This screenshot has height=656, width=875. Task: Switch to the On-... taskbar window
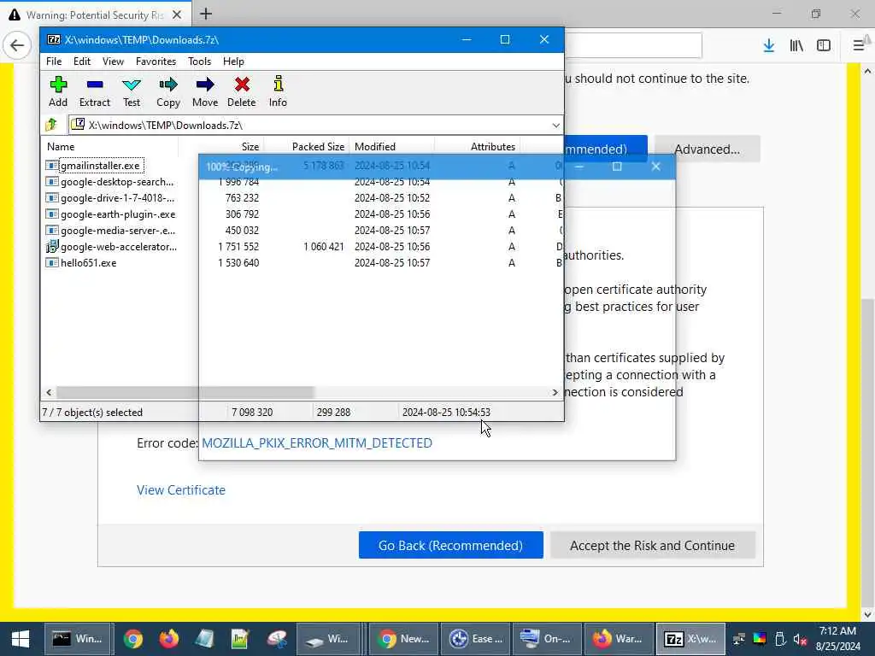(x=546, y=639)
